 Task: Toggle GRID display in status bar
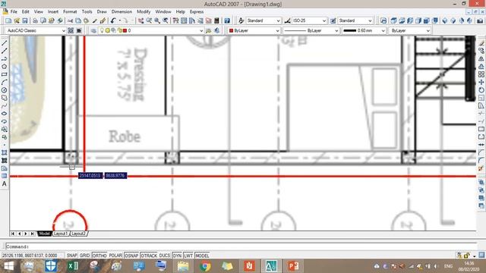tap(84, 256)
